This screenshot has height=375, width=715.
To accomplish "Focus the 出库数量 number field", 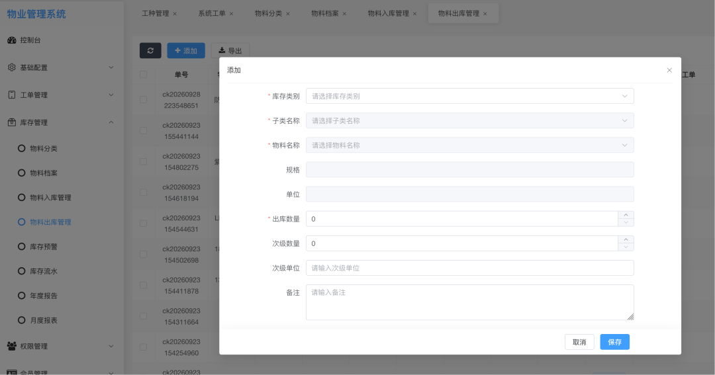I will point(461,219).
